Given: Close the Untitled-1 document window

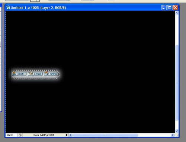Looking at the screenshot, I should tap(176, 8).
